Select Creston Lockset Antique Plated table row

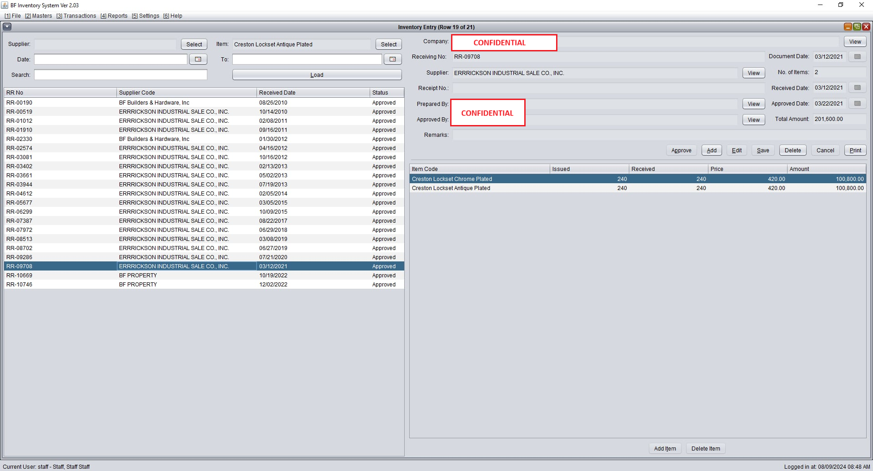tap(638, 188)
